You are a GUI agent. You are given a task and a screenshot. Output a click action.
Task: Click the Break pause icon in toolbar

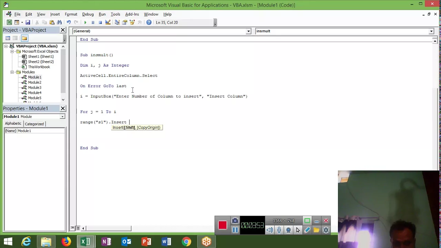tap(93, 22)
